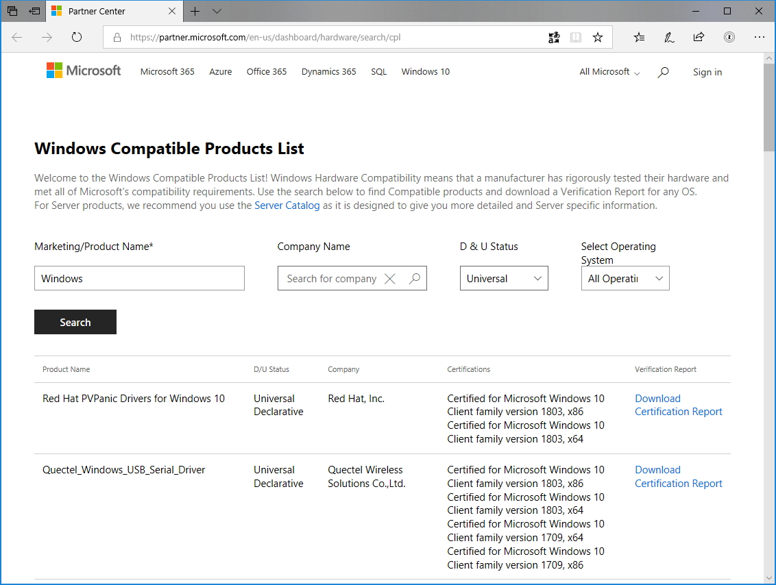Click the company search magnifier icon

pos(414,279)
